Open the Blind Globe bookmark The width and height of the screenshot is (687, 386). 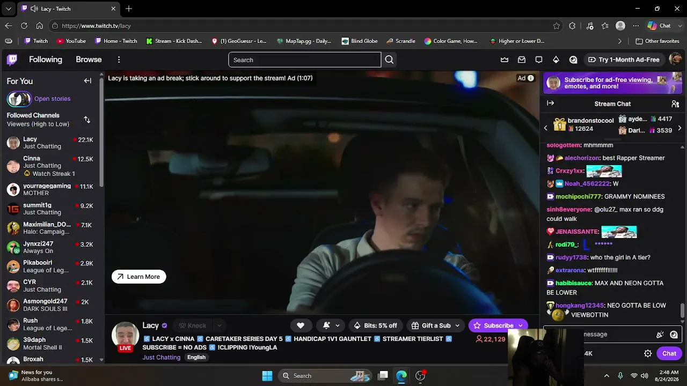point(360,41)
